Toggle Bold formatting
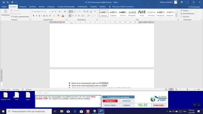 pyautogui.click(x=33, y=16)
